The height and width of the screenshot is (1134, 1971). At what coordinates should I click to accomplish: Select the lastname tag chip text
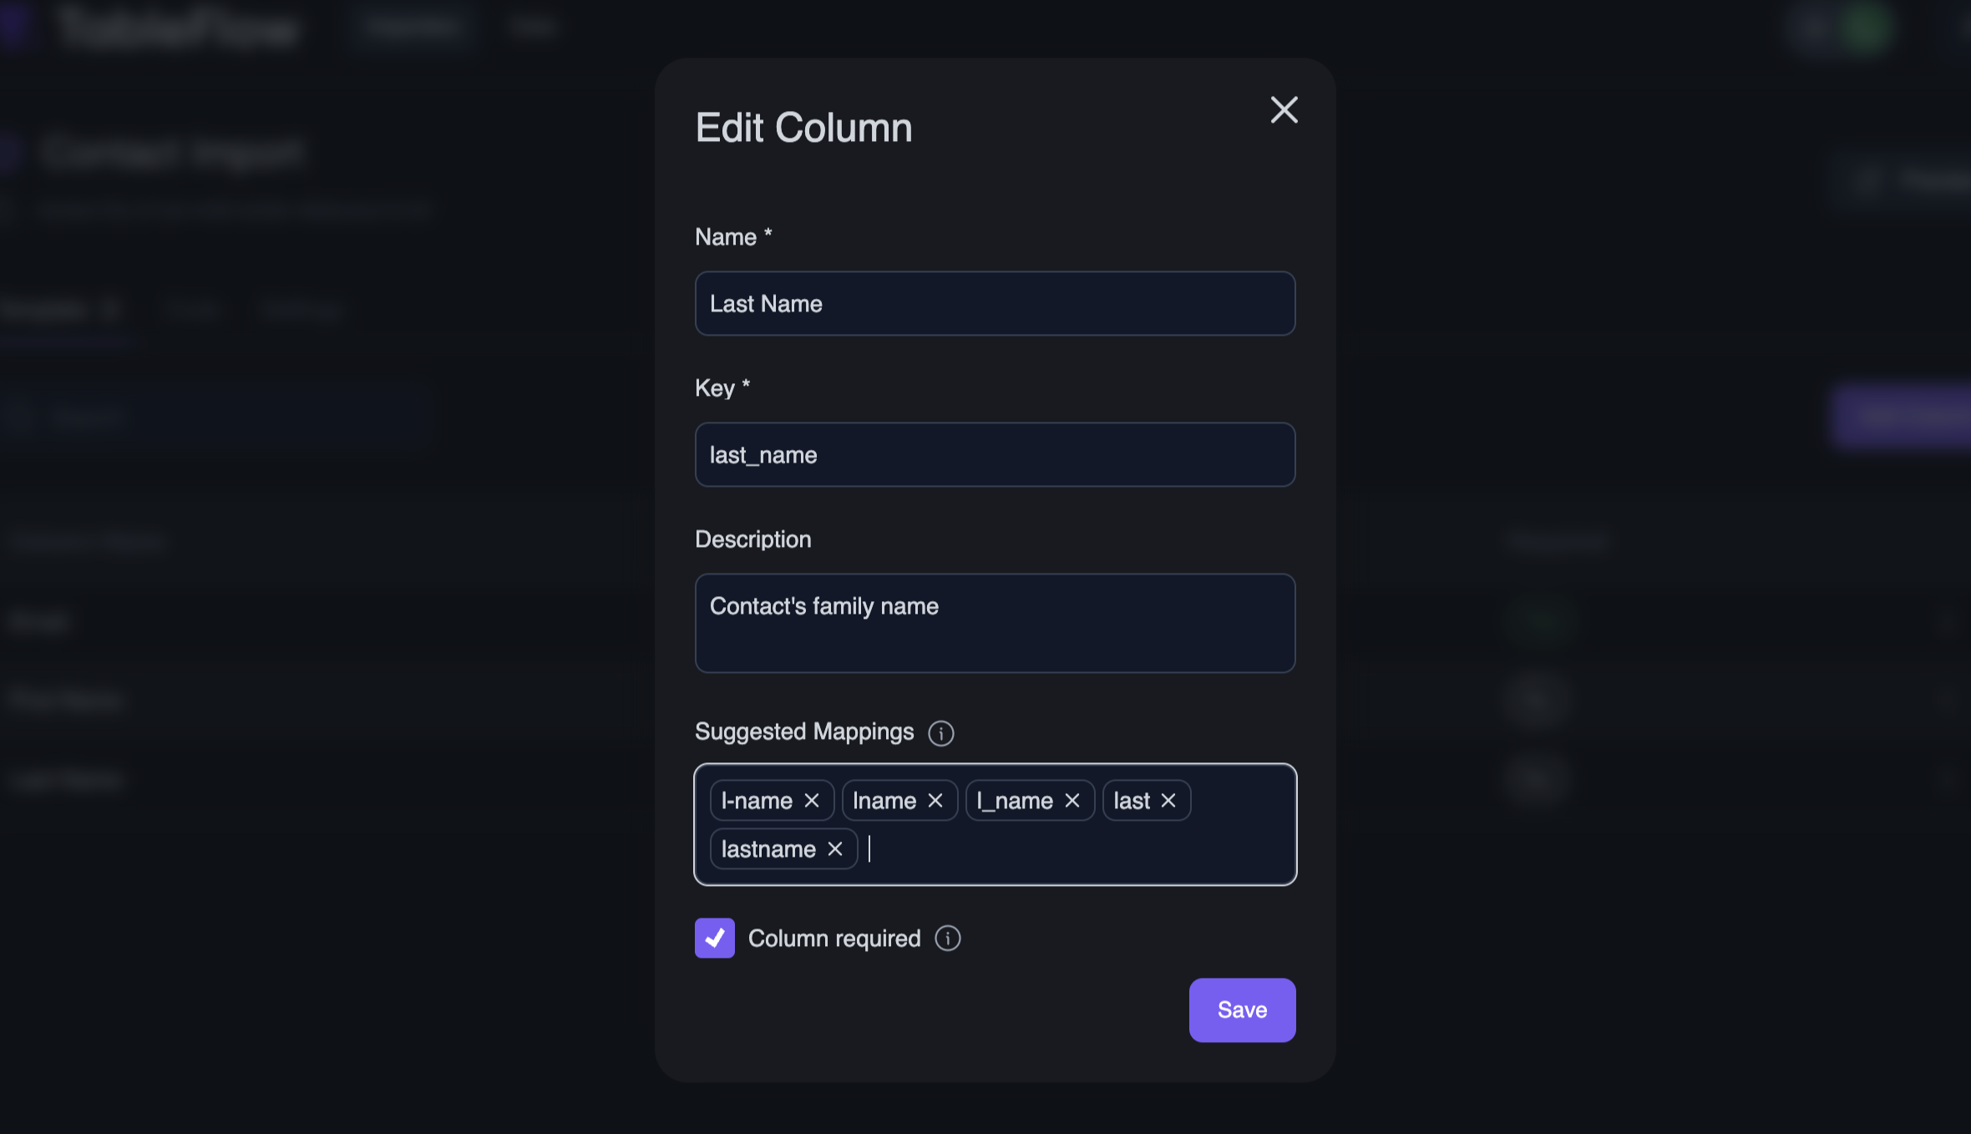tap(768, 849)
